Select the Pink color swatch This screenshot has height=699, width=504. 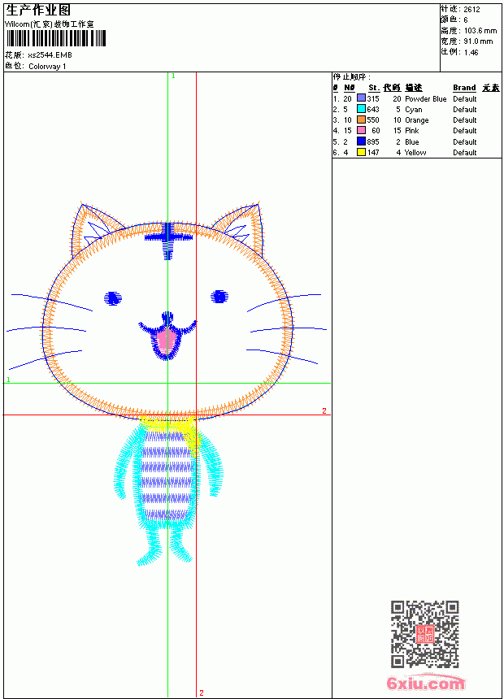point(361,130)
